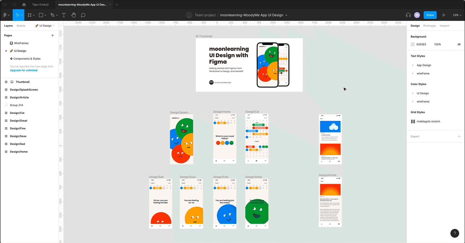Select the Comment tool
Viewport: 465px width, 243px height.
(x=83, y=15)
